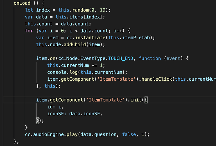The height and width of the screenshot is (146, 216).
Task: Click '}, this);' callback closing line
Action: point(48,86)
